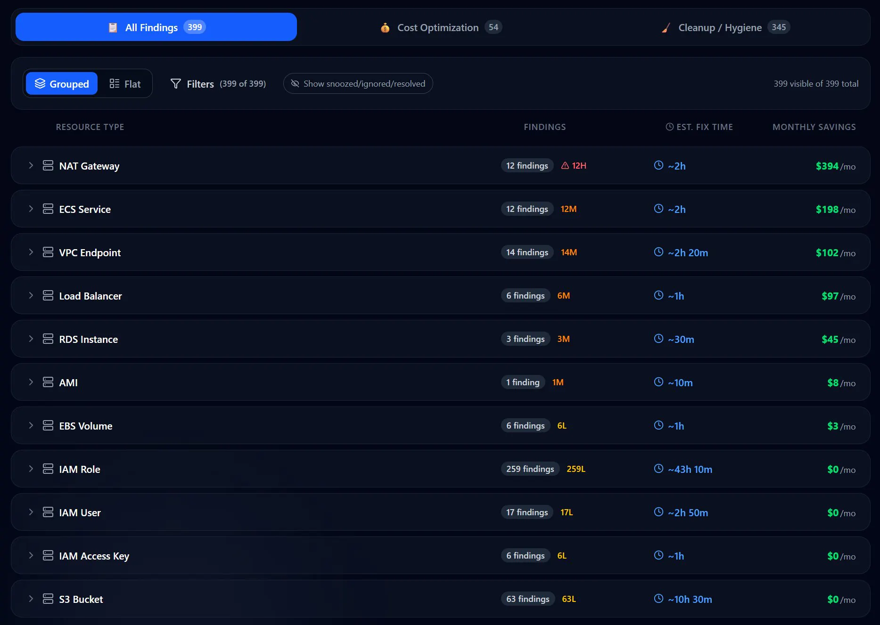Switch to Cleanup / Hygiene tab
880x625 pixels.
(725, 27)
